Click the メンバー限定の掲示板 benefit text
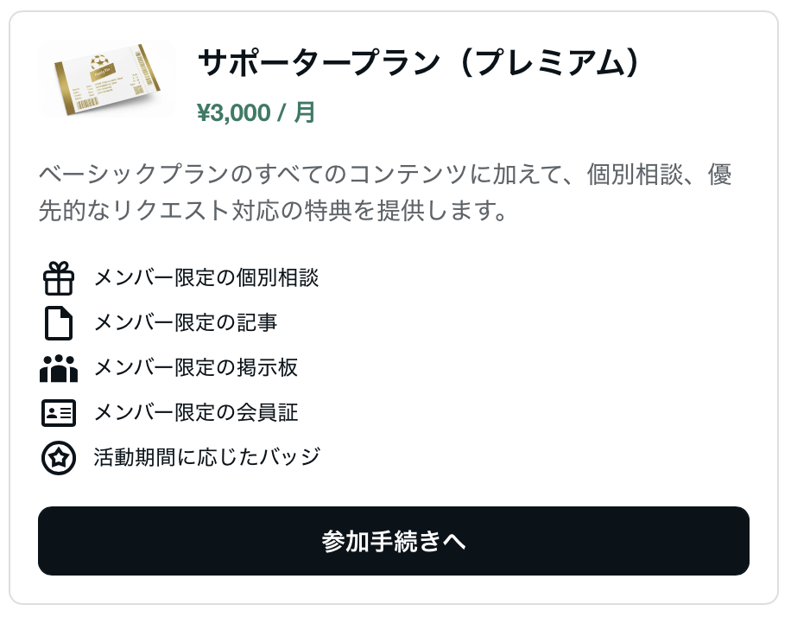The height and width of the screenshot is (617, 791). pyautogui.click(x=196, y=368)
